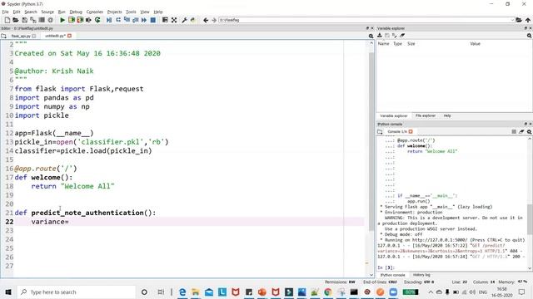Step into function debug icon
The width and height of the screenshot is (533, 299).
click(x=127, y=20)
